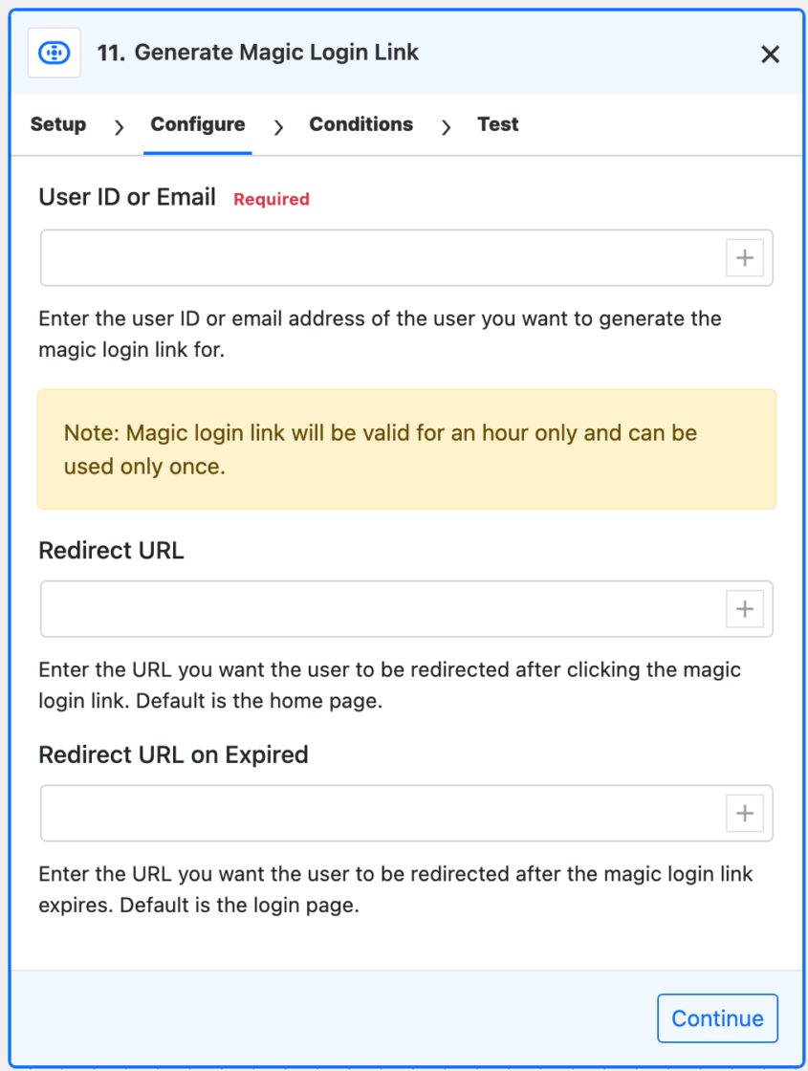
Task: Close the Generate Magic Login Link dialog
Action: pos(771,54)
